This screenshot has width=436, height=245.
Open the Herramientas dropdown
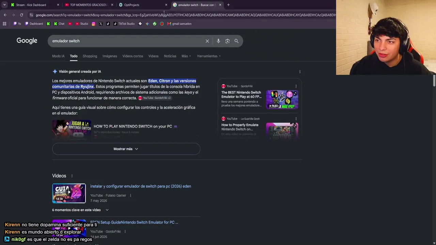click(209, 56)
